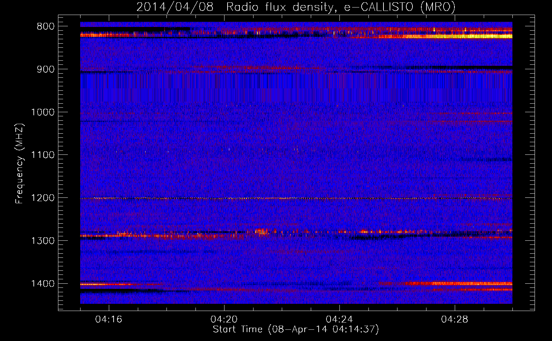
Task: Click the 04:24 time tick label
Action: click(339, 320)
